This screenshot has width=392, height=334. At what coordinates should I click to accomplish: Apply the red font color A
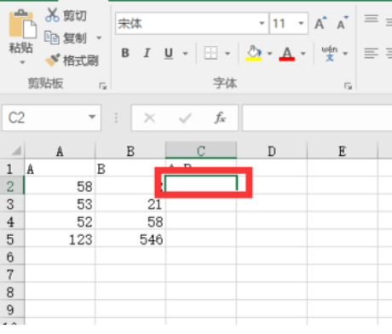[287, 53]
